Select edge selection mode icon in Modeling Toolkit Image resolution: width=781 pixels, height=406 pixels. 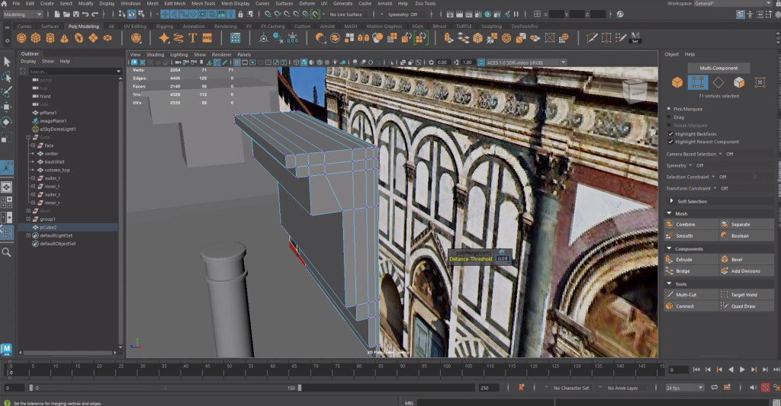click(x=718, y=82)
